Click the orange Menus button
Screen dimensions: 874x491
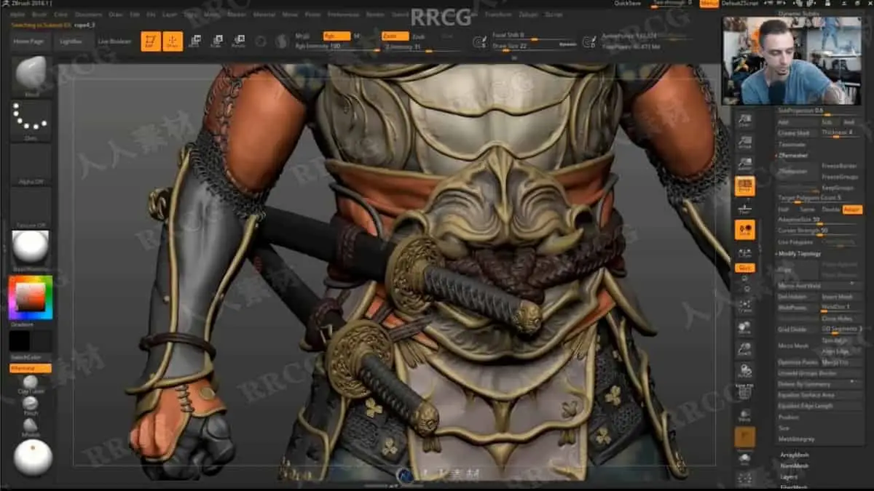click(709, 4)
